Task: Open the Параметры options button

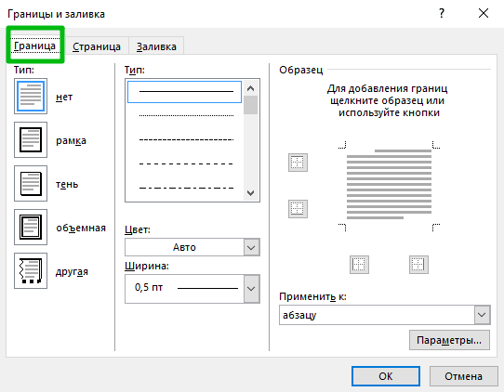Action: click(449, 340)
